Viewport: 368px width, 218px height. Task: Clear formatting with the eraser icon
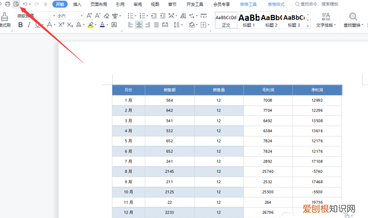click(x=106, y=16)
